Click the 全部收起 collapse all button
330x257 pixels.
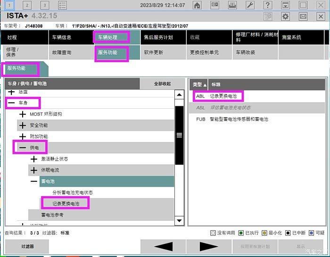tap(162, 84)
